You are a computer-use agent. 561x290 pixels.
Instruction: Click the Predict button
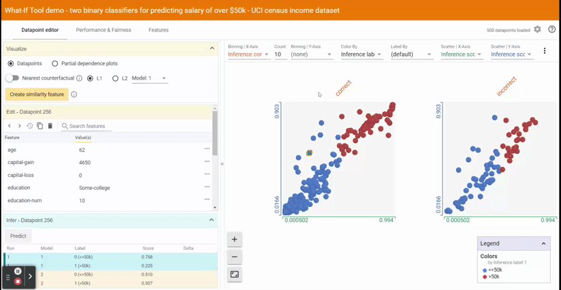click(18, 236)
